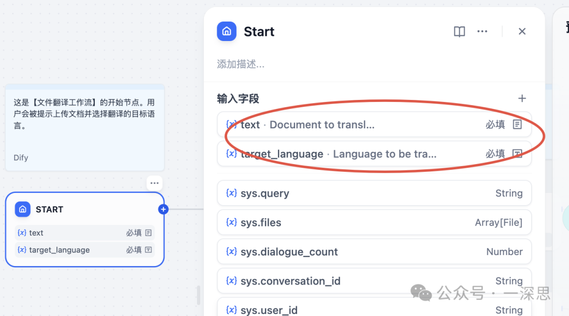Click variable icon in START node text row
This screenshot has height=316, width=569.
click(x=22, y=233)
